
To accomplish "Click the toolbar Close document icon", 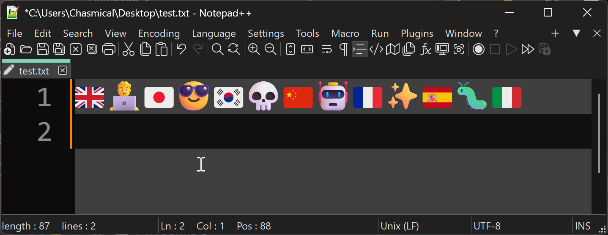I will 75,50.
